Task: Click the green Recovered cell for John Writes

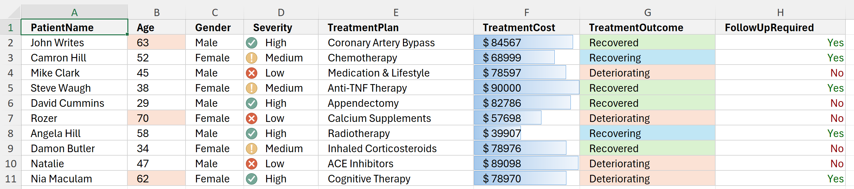Action: pos(647,43)
